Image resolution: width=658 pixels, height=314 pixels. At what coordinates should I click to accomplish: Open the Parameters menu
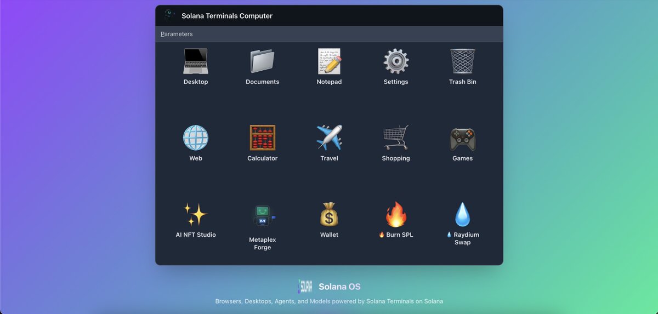(177, 34)
